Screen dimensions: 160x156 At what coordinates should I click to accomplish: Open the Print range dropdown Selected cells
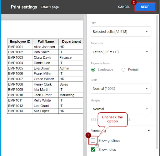(x=121, y=32)
